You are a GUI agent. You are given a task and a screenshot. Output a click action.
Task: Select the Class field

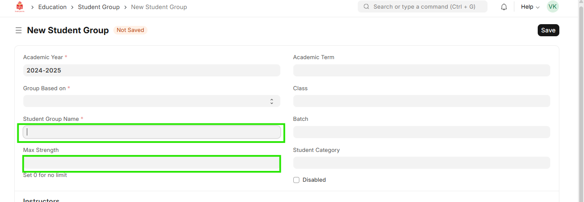[421, 101]
